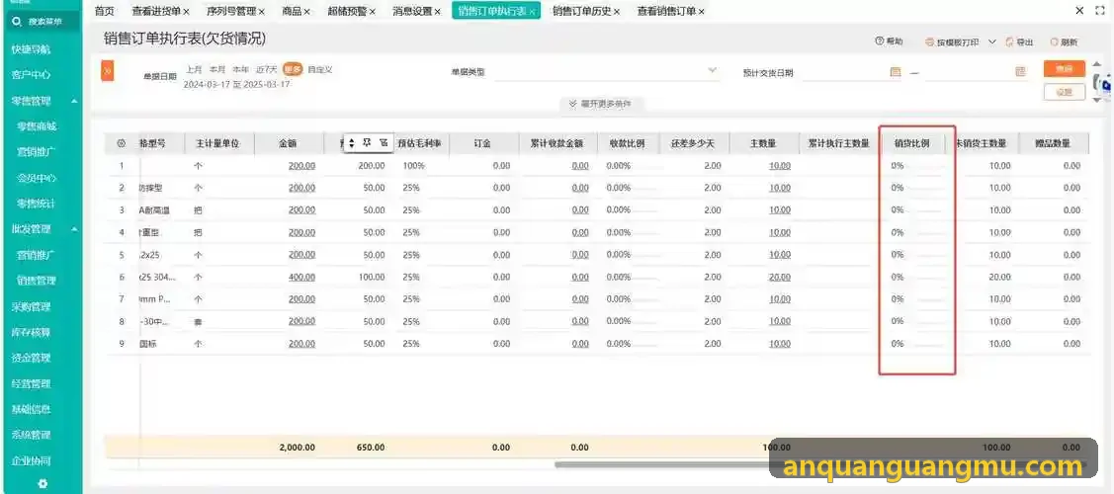1114x494 pixels.
Task: Close the 查看销售订单 tab
Action: coord(701,11)
